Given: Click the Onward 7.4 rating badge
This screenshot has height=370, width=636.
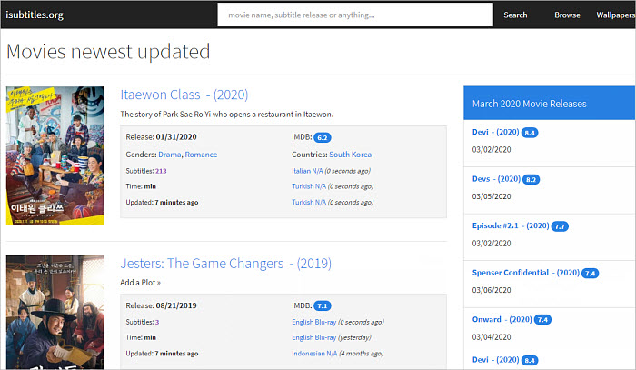Looking at the screenshot, I should pyautogui.click(x=542, y=320).
